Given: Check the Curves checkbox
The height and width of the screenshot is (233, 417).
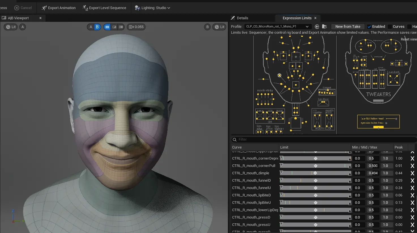Looking at the screenshot, I should coord(390,27).
